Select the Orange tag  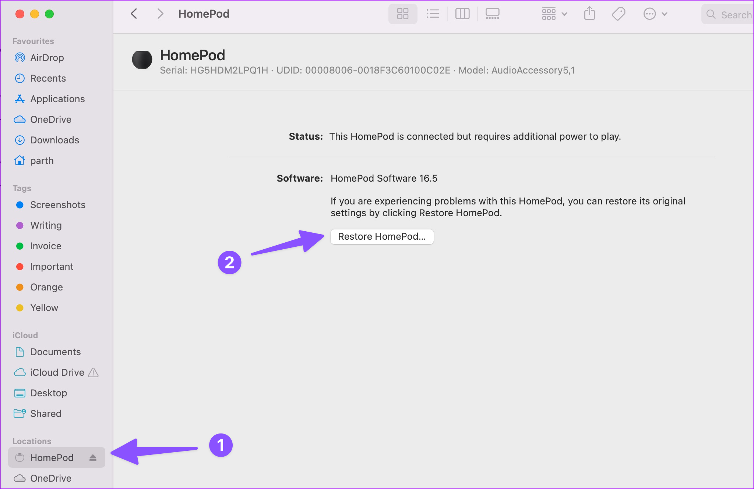[46, 287]
